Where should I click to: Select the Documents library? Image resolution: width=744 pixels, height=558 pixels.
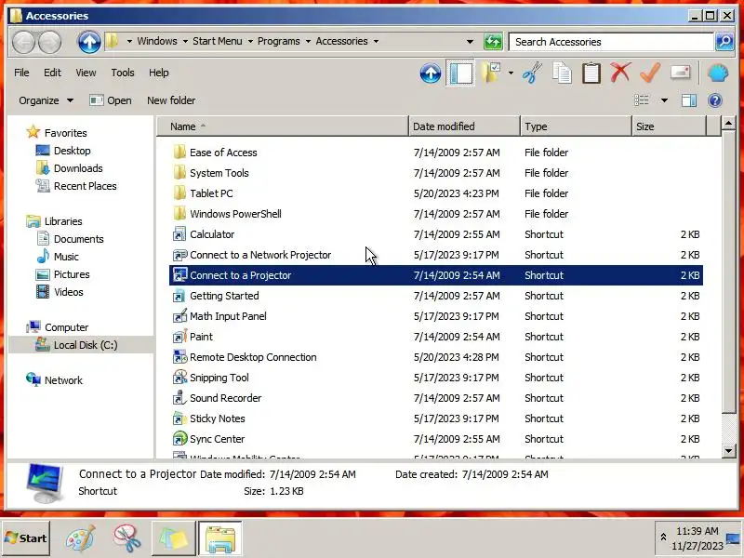79,239
